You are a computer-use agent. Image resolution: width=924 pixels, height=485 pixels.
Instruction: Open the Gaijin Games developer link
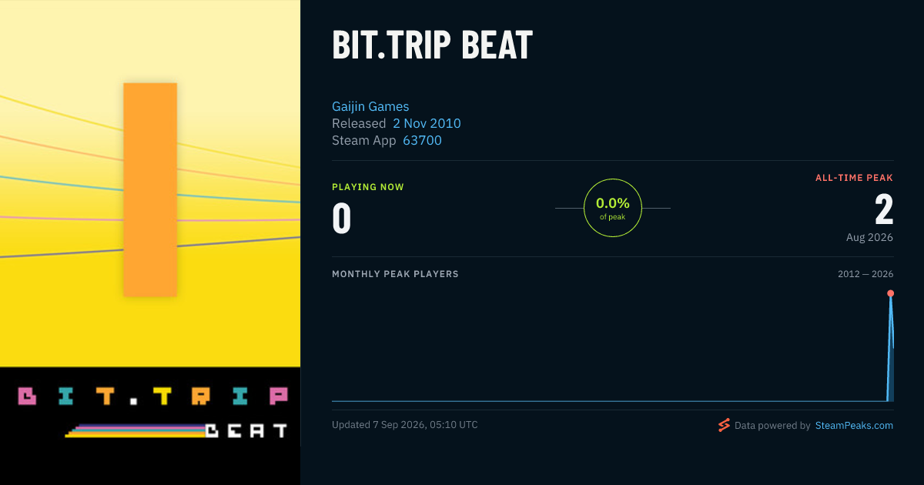370,106
